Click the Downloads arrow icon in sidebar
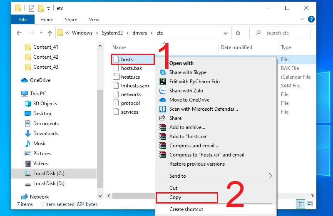 (x=28, y=134)
